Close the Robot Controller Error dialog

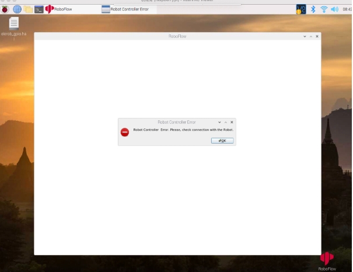(x=232, y=122)
